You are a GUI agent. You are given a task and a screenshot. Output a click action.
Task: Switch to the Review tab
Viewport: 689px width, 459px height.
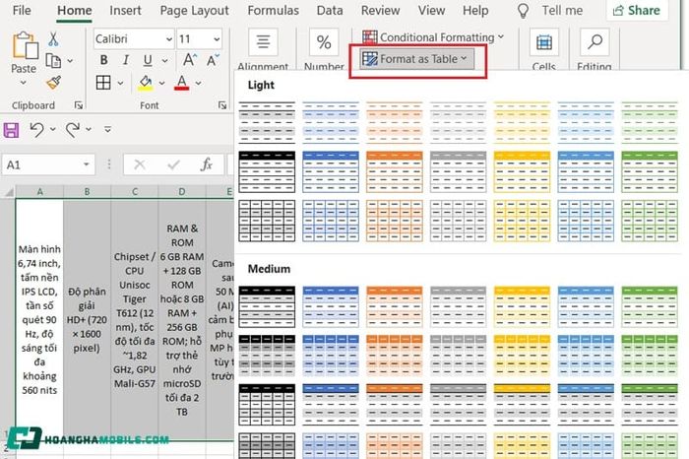(x=380, y=11)
